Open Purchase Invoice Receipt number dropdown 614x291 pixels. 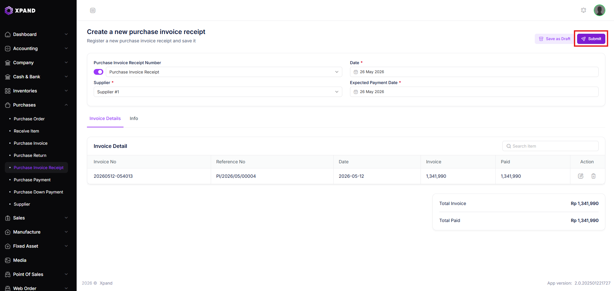click(224, 72)
